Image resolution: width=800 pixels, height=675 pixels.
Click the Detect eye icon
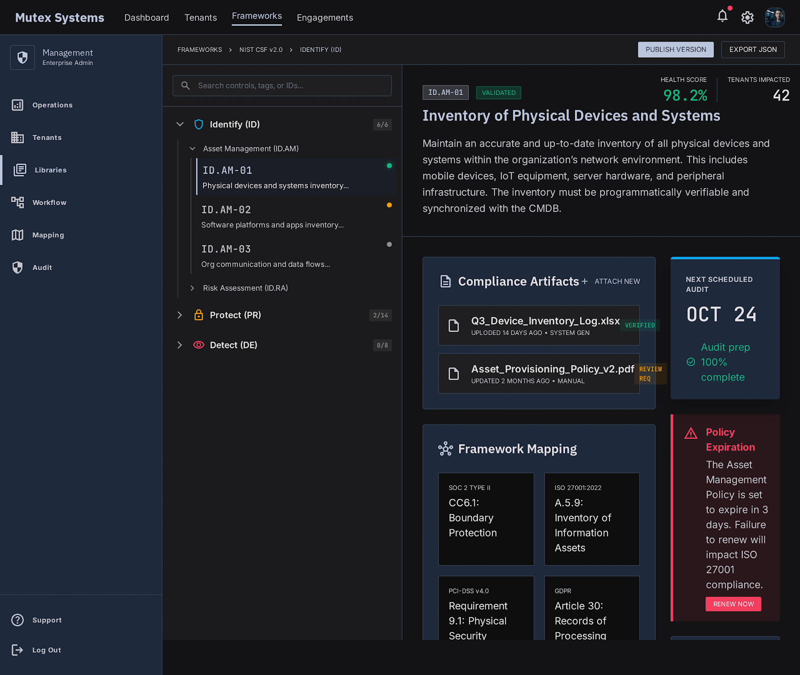(x=198, y=345)
